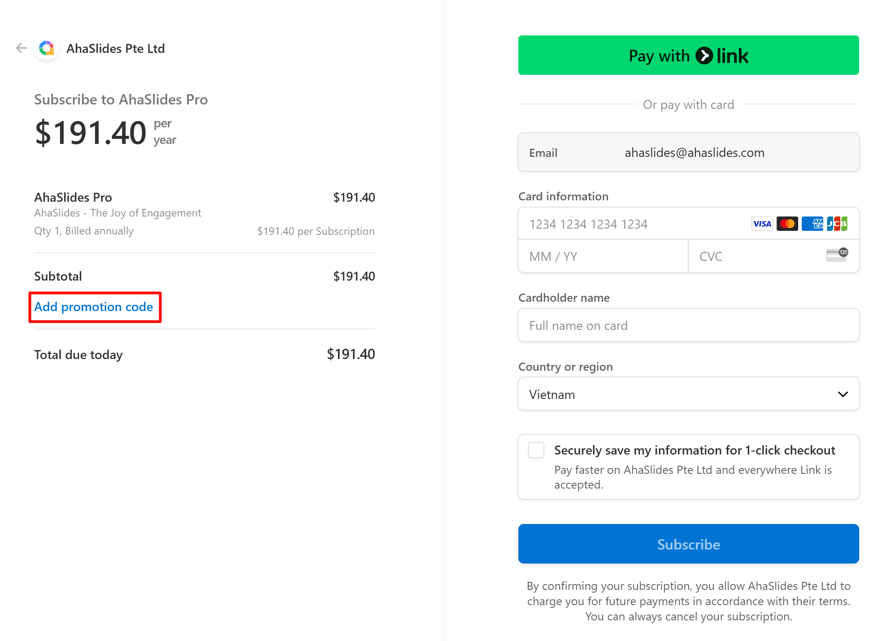Click the Vietnam dropdown chevron arrow
The image size is (891, 641).
tap(843, 394)
